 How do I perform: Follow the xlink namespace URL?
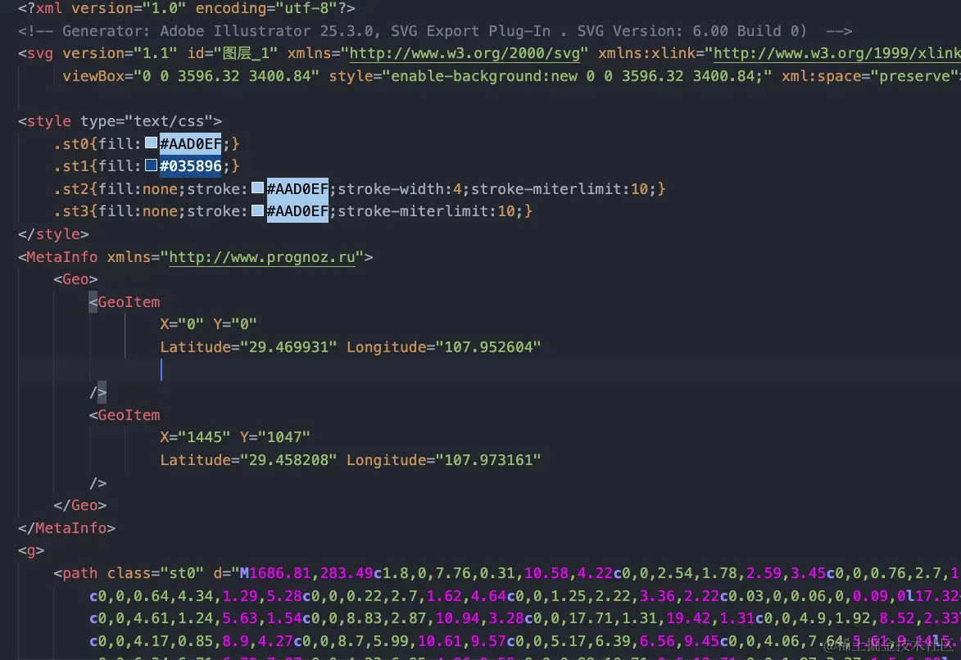click(836, 53)
